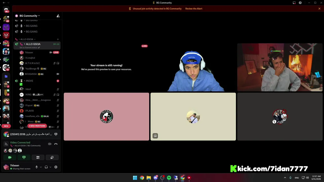Open the headphones output options chevron
The width and height of the screenshot is (324, 182).
50,167
